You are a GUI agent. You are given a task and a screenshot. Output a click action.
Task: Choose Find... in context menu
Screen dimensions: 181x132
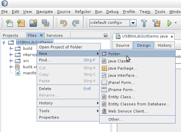[x=68, y=60]
